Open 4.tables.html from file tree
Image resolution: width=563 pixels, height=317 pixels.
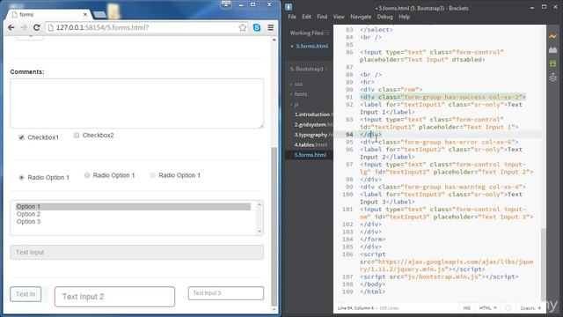[x=311, y=144]
